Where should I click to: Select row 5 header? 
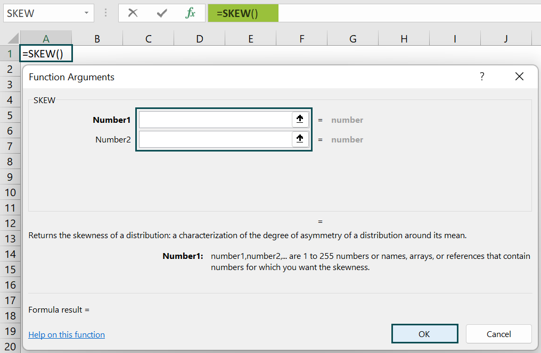[x=10, y=115]
